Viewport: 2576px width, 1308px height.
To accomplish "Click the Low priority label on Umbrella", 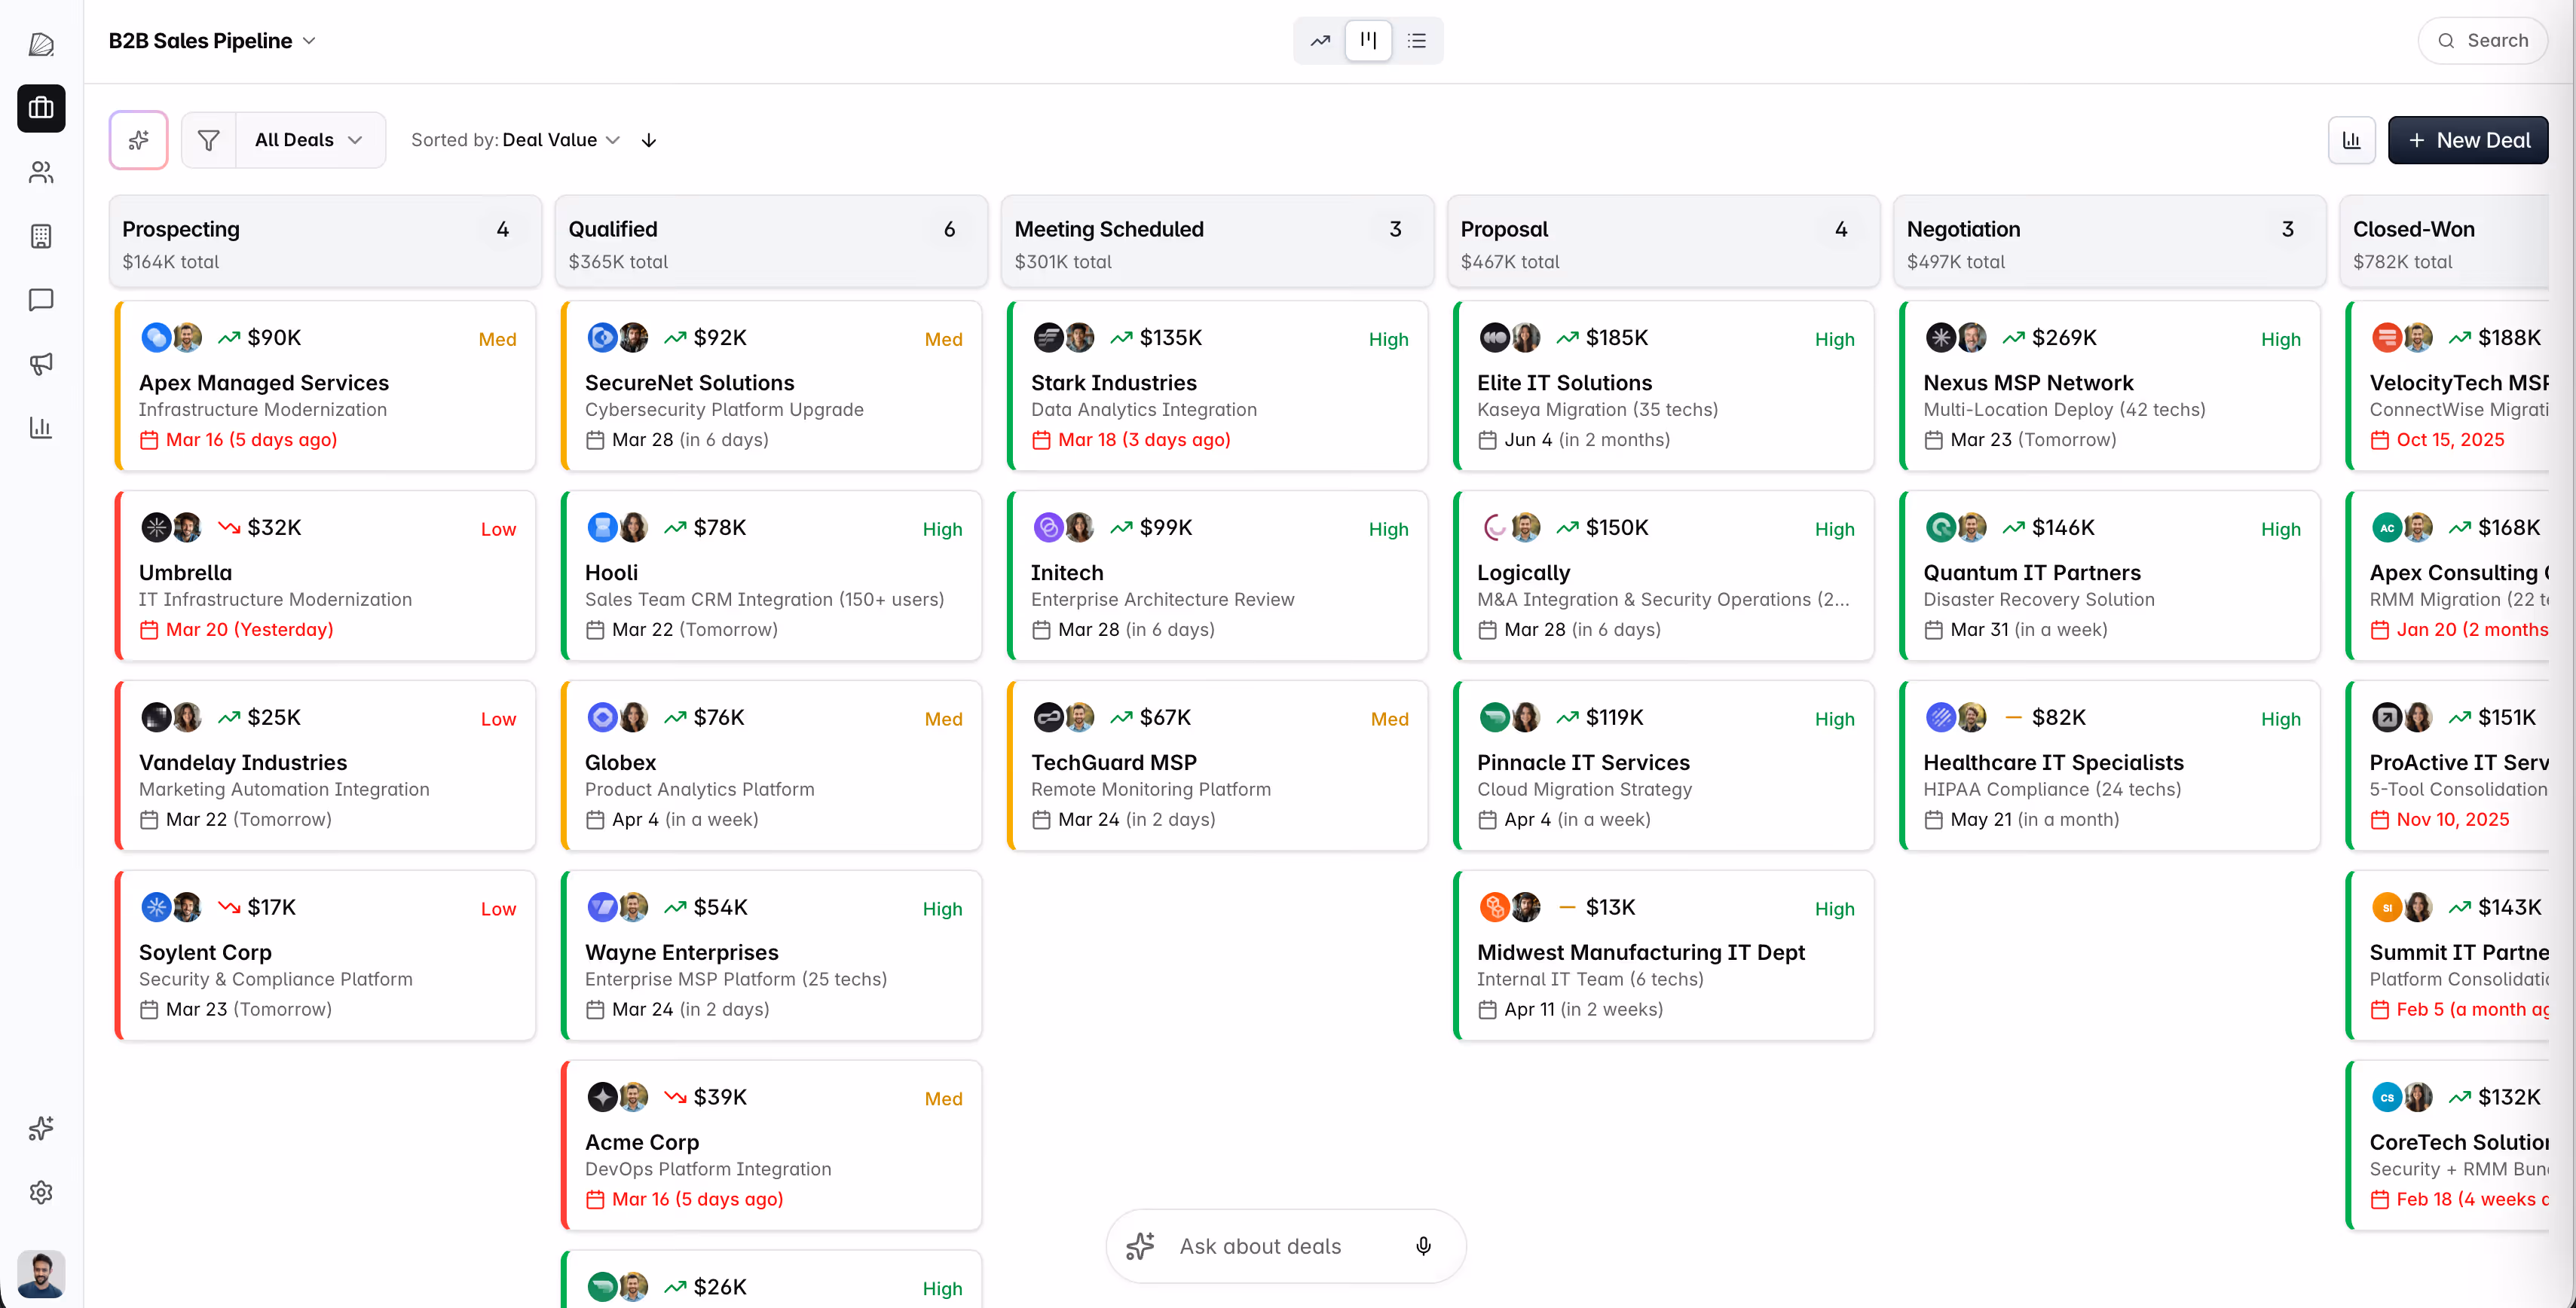I will click(498, 530).
